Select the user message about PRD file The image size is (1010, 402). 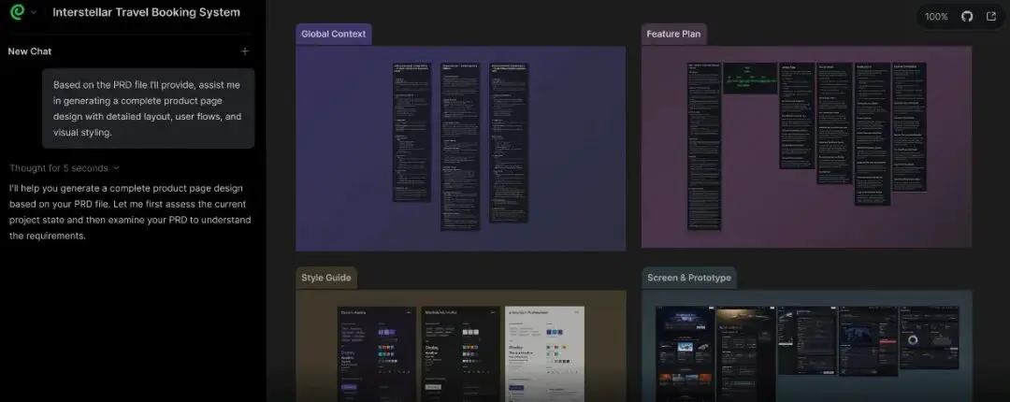pos(149,108)
